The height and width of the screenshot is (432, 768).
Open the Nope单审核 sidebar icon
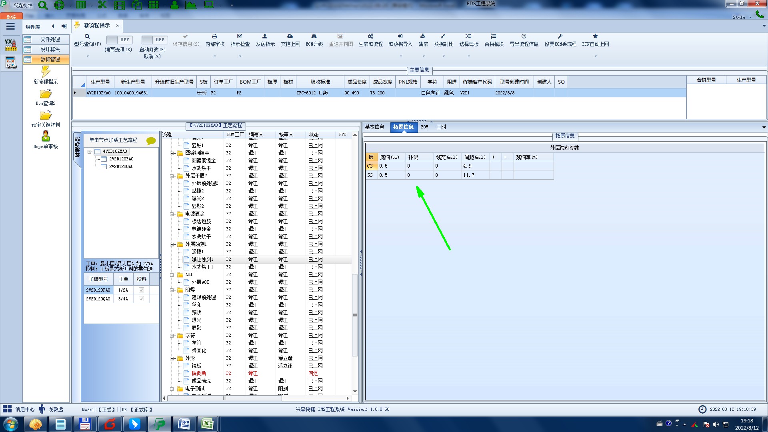click(46, 137)
